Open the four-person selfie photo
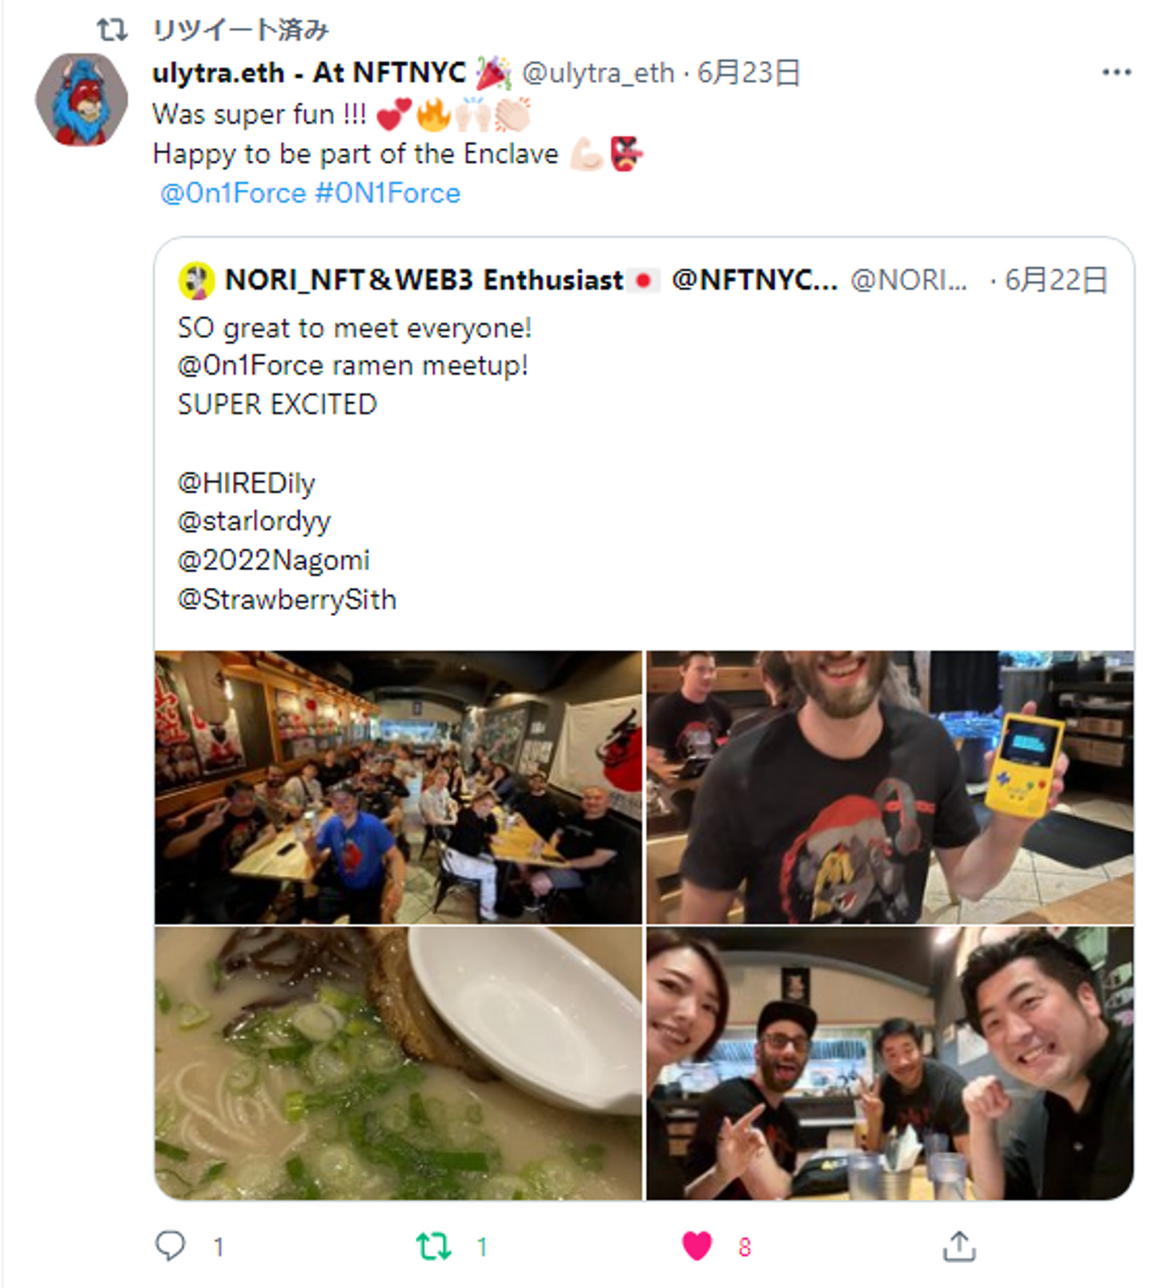The height and width of the screenshot is (1288, 1153). (x=890, y=1063)
